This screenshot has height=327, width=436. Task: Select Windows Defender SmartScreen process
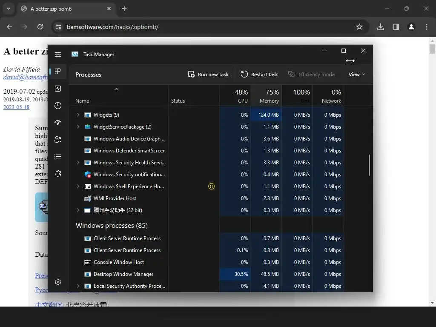[207, 151]
